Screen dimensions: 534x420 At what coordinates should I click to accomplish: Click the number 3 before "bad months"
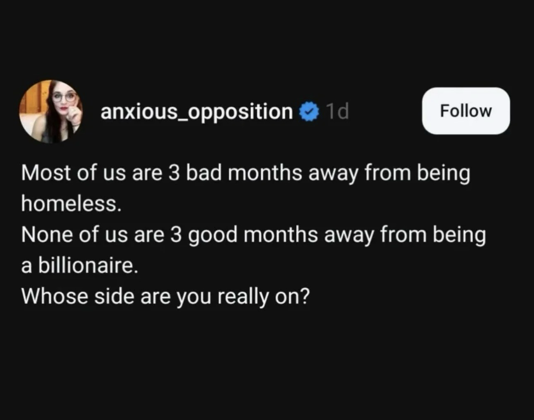click(x=174, y=173)
